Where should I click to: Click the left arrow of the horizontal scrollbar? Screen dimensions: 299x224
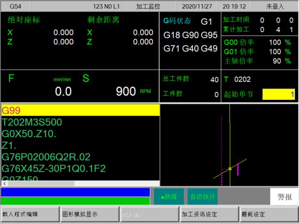pos(3,183)
